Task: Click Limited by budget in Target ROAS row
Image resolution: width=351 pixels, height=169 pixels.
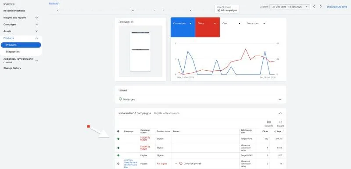Action: click(x=145, y=139)
